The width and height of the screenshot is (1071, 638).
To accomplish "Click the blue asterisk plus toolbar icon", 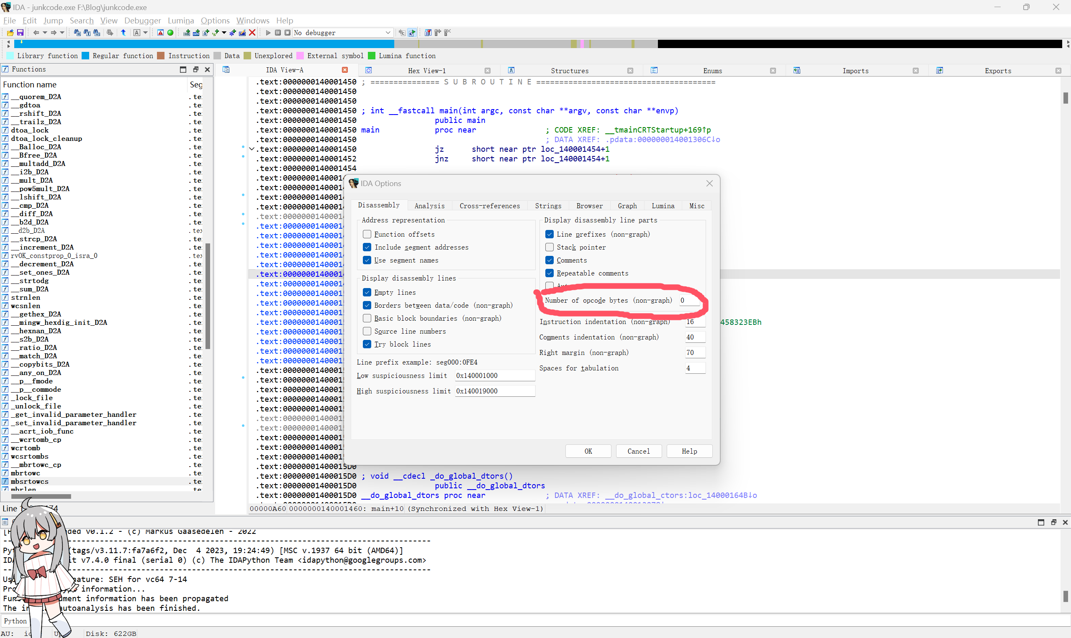I will click(x=233, y=33).
